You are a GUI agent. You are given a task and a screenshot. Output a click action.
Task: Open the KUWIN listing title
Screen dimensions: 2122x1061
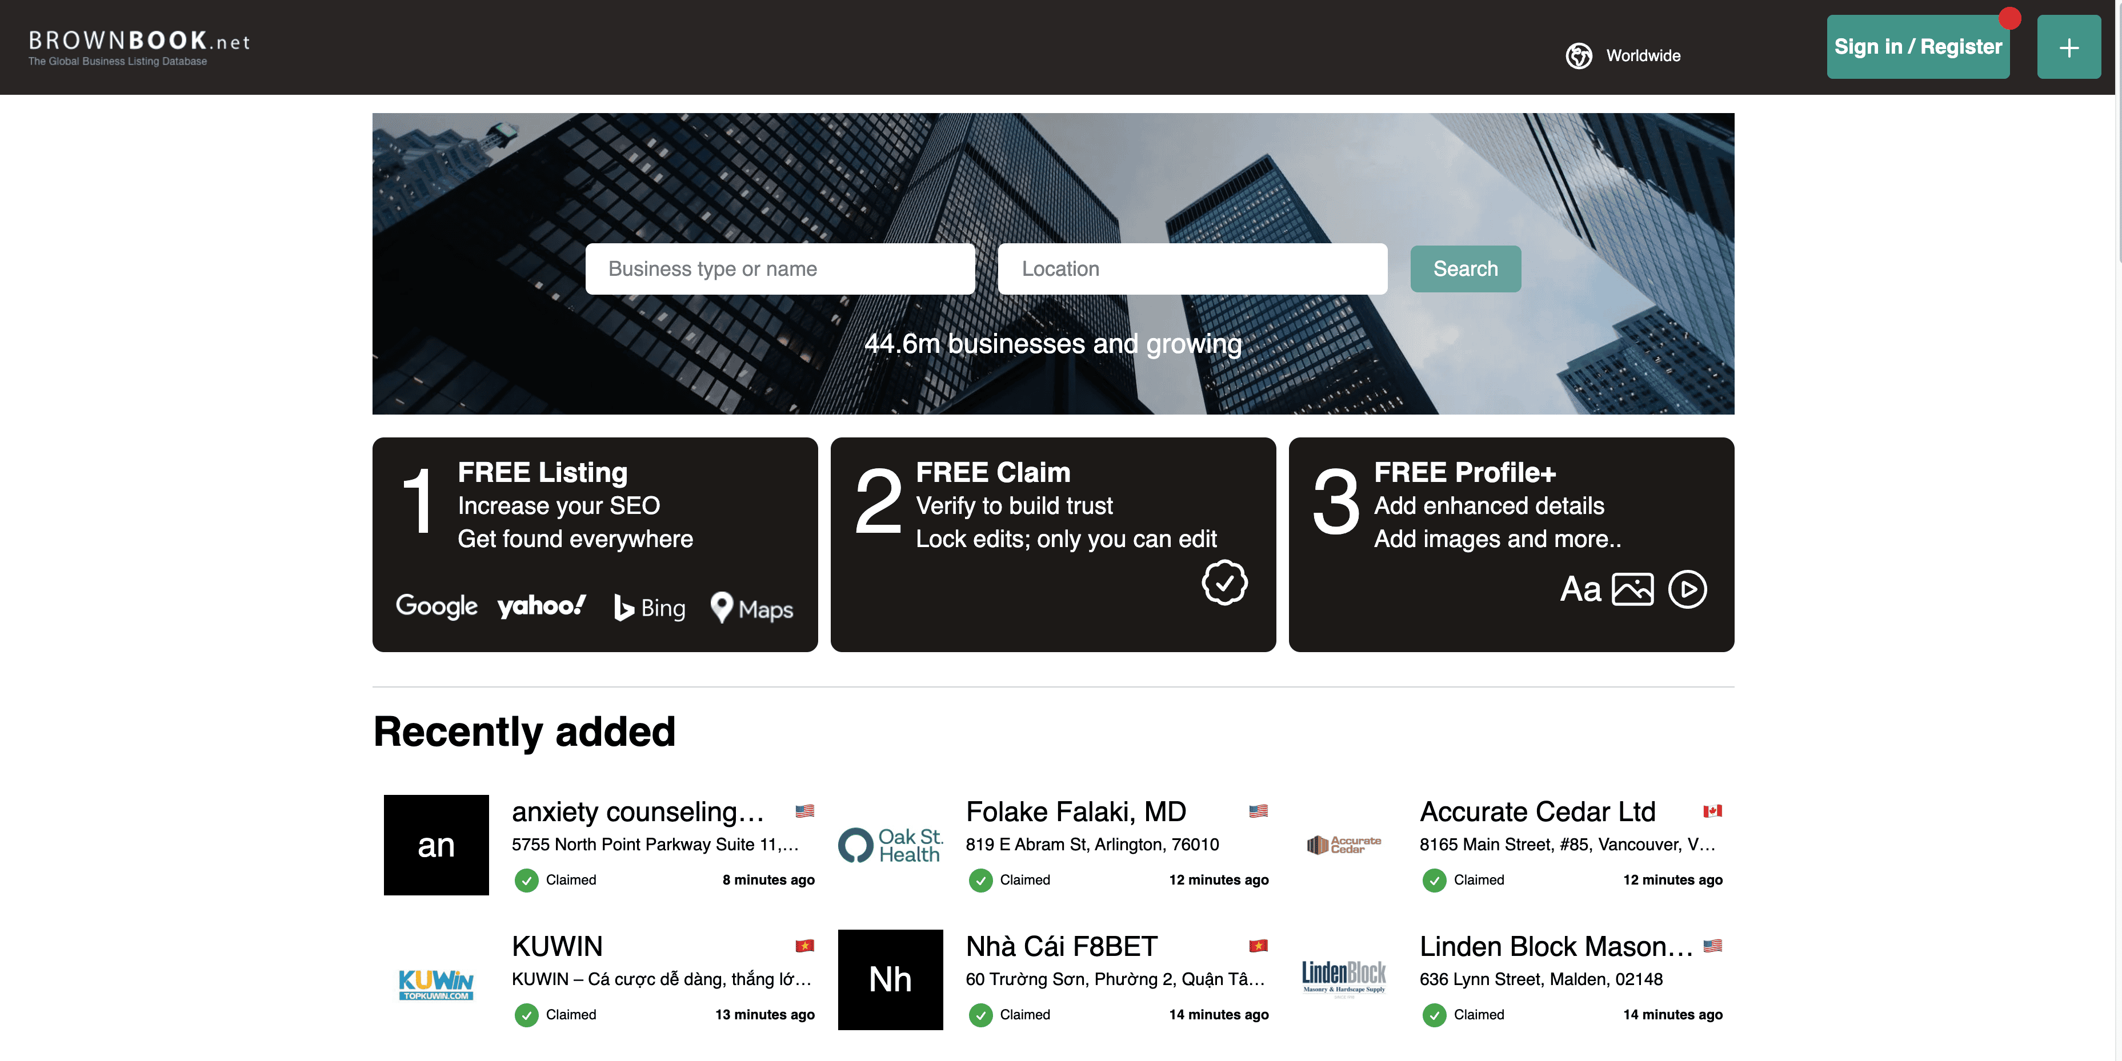point(557,947)
